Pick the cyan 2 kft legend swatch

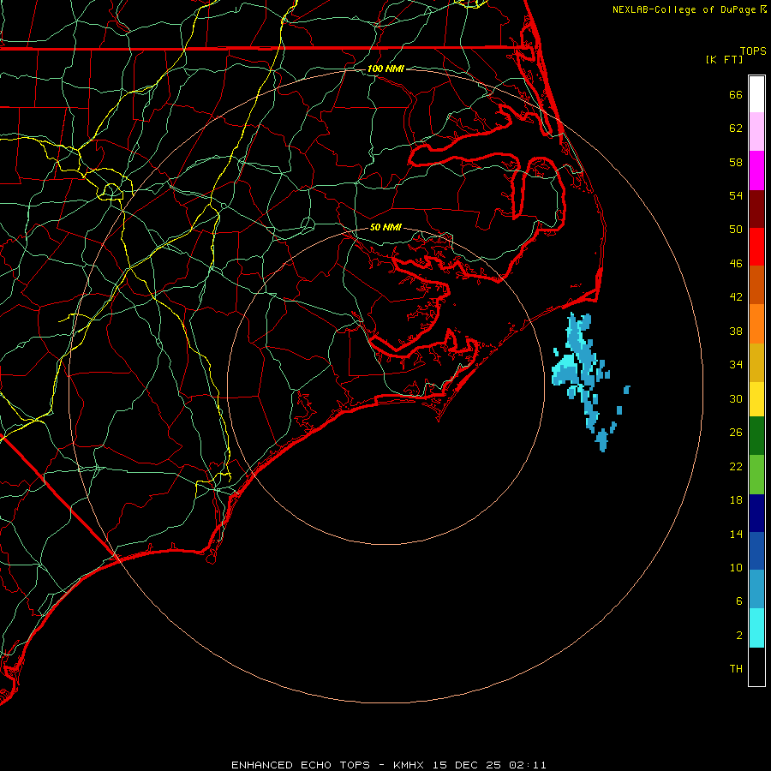(756, 628)
